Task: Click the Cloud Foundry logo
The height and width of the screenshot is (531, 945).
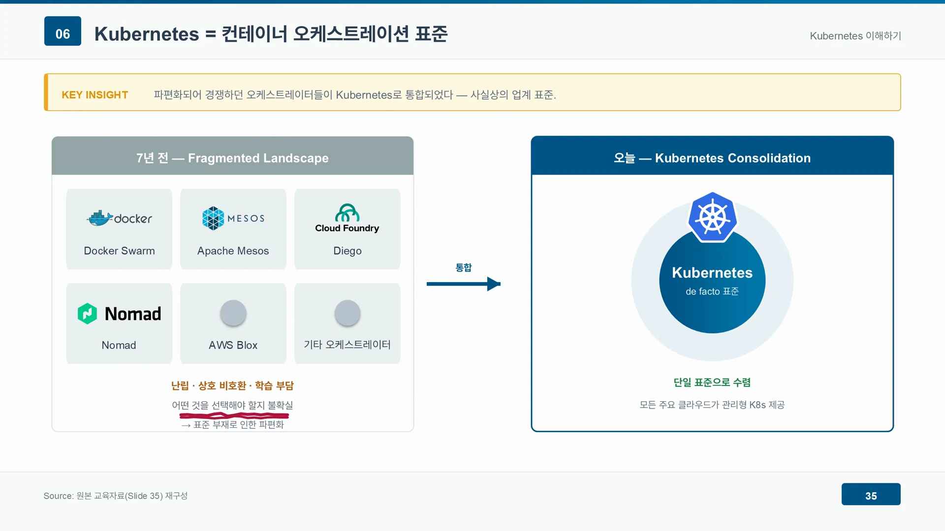Action: click(347, 218)
